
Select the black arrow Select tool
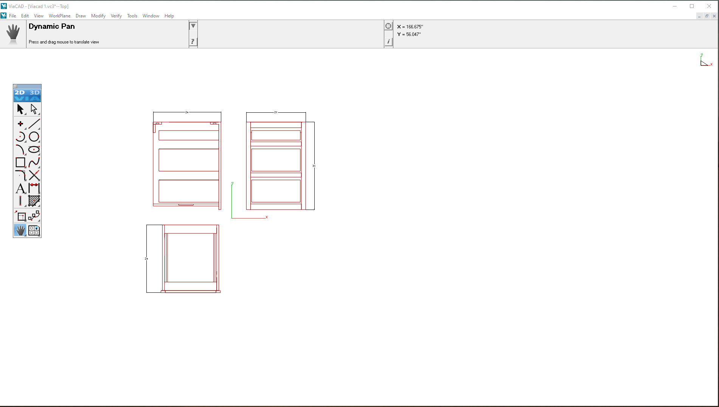[20, 109]
